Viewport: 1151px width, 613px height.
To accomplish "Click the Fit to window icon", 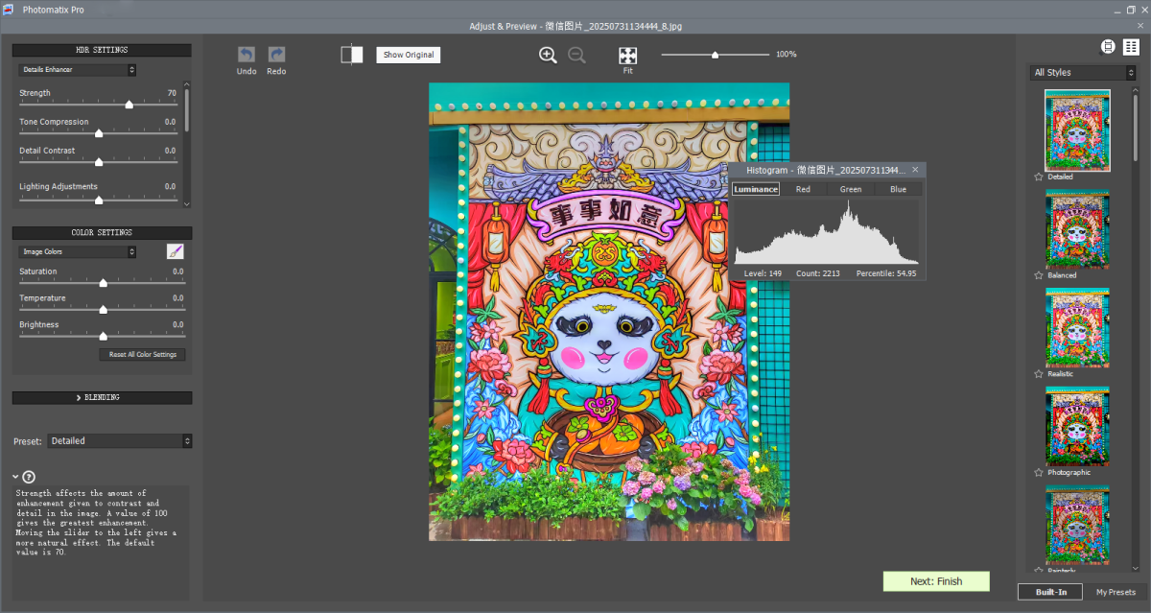I will (x=627, y=56).
